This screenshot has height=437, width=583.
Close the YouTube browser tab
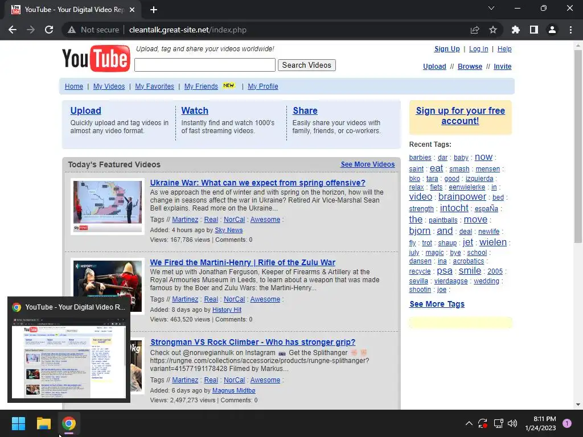(132, 10)
